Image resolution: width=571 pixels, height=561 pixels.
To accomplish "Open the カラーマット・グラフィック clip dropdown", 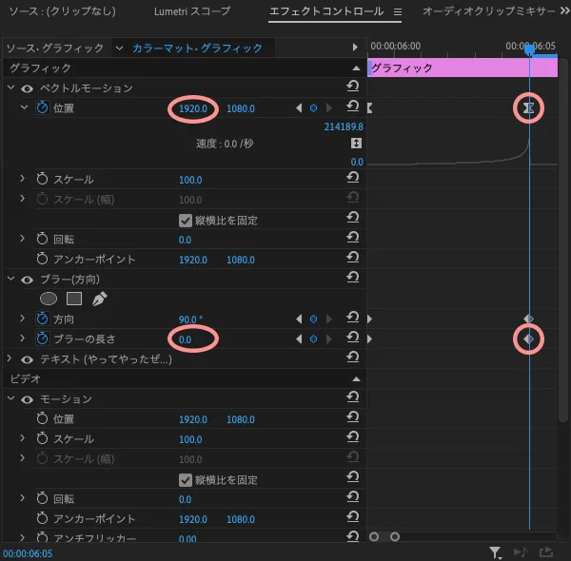I will tap(119, 48).
